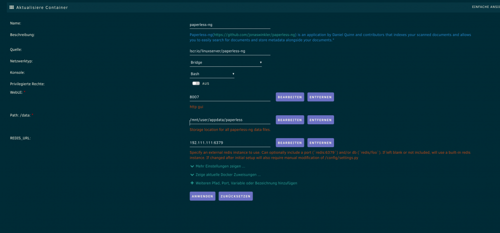Add Weiteren Pfad, Port, Variable oder Bezeichnung
The image size is (500, 233).
click(243, 183)
